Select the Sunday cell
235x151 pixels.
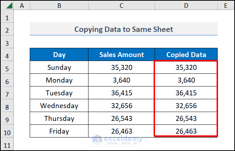[59, 67]
